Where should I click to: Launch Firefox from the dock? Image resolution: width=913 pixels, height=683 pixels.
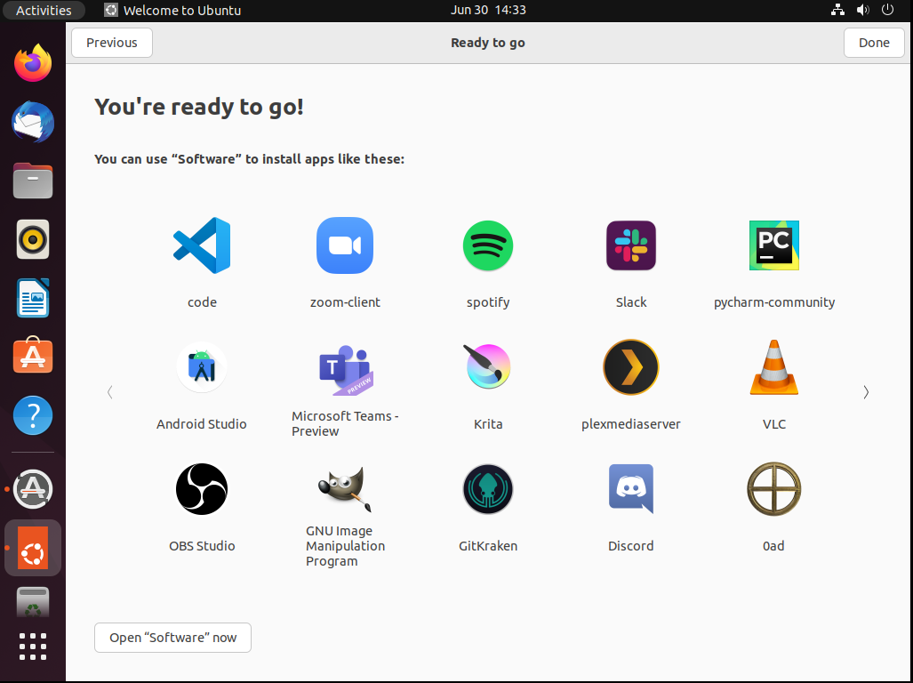[x=33, y=64]
